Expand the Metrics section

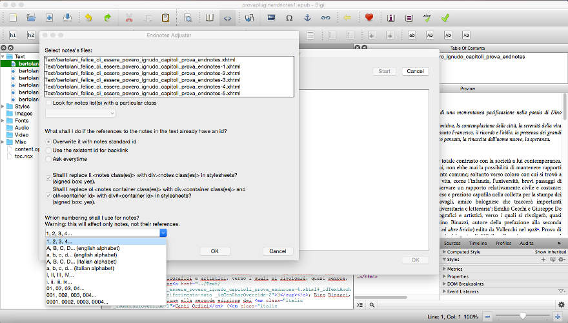(x=444, y=269)
